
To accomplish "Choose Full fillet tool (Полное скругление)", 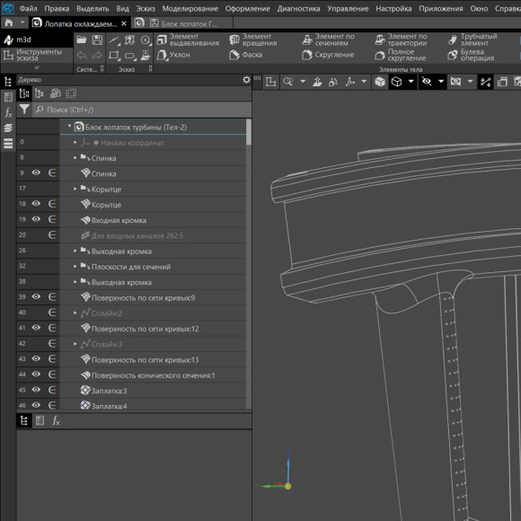I will click(401, 55).
